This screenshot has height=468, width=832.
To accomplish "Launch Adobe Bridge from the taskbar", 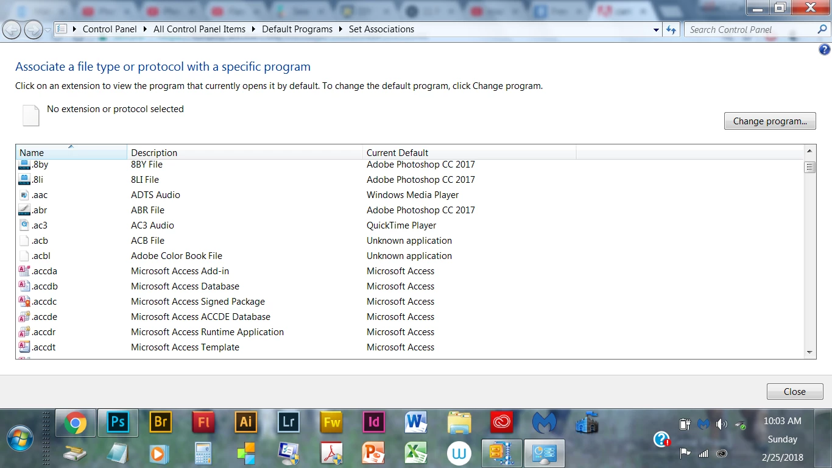I will (161, 422).
